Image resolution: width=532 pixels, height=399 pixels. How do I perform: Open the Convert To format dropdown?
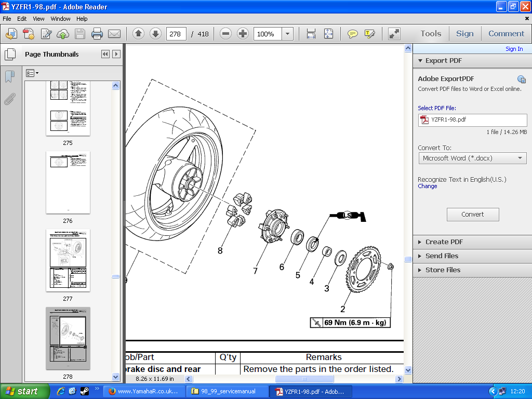[x=472, y=158]
